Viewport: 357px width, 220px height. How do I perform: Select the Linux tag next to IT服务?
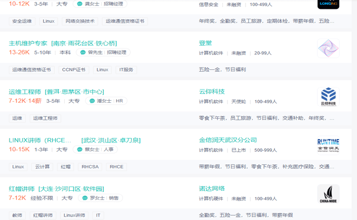click(102, 70)
